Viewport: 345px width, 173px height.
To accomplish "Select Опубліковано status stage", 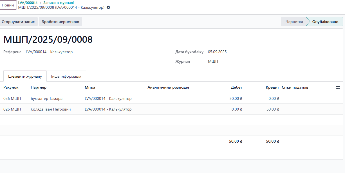I will tap(325, 22).
